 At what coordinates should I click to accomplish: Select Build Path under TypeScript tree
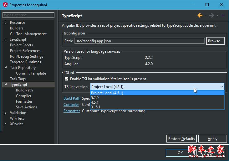pyautogui.click(x=24, y=90)
